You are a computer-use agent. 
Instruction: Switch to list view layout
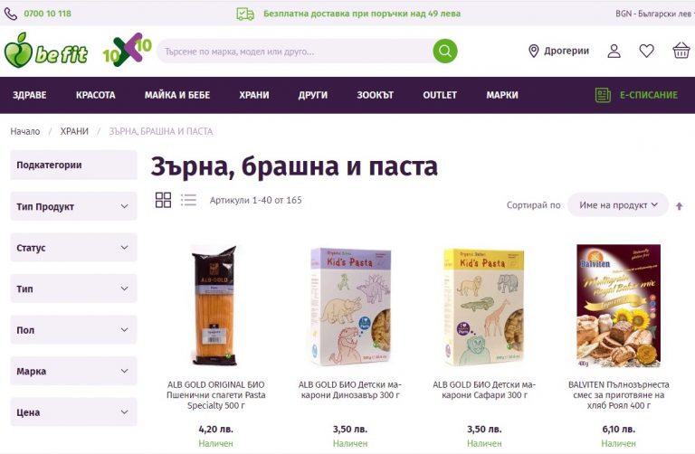point(188,200)
